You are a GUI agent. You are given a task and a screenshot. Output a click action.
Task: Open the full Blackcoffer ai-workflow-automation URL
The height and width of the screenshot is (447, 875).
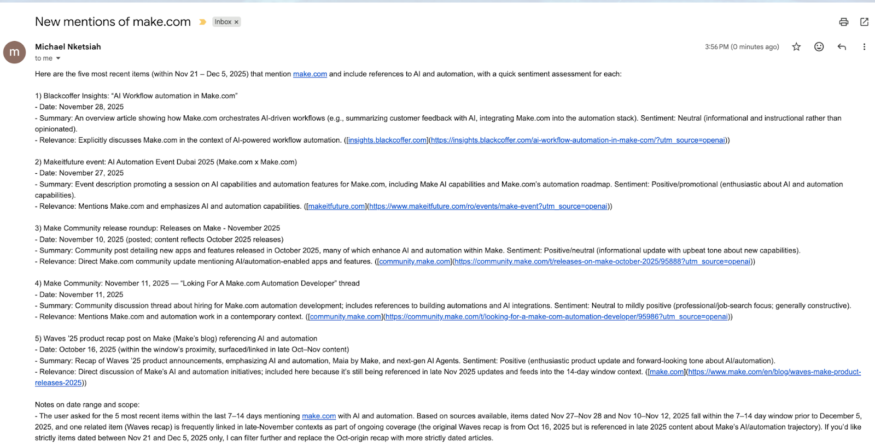tap(577, 140)
